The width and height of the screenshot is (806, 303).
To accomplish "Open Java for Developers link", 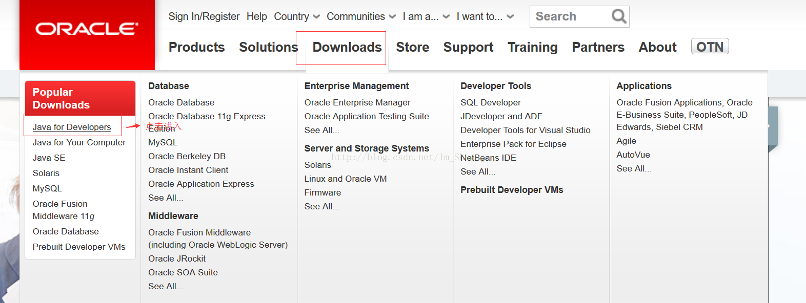I will (x=72, y=127).
